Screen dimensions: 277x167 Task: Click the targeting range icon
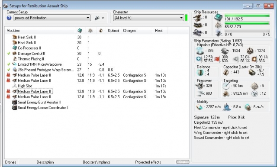(226, 86)
